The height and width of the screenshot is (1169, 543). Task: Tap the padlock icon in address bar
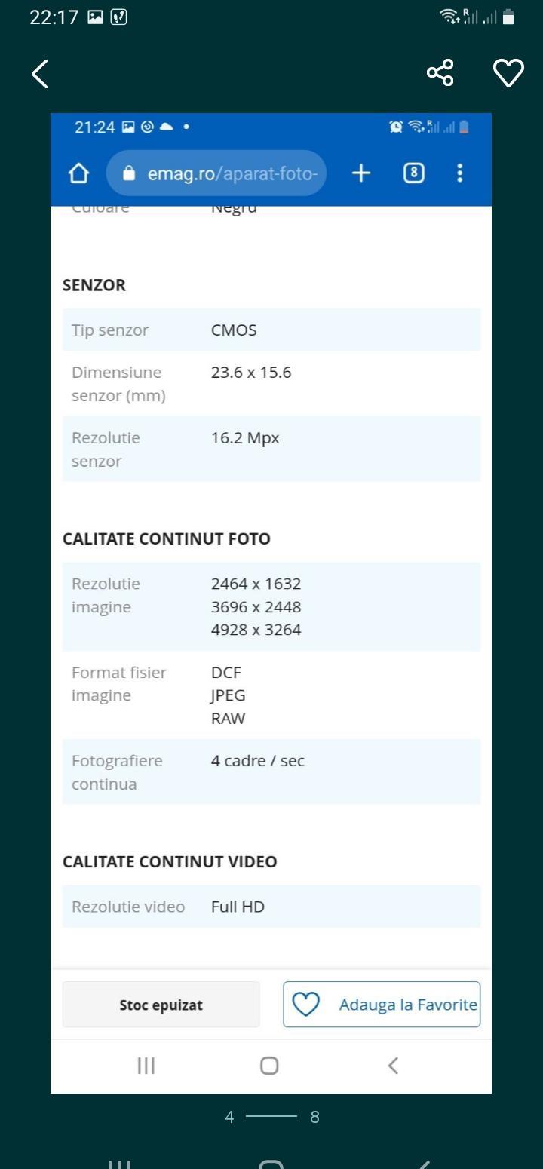[x=128, y=173]
